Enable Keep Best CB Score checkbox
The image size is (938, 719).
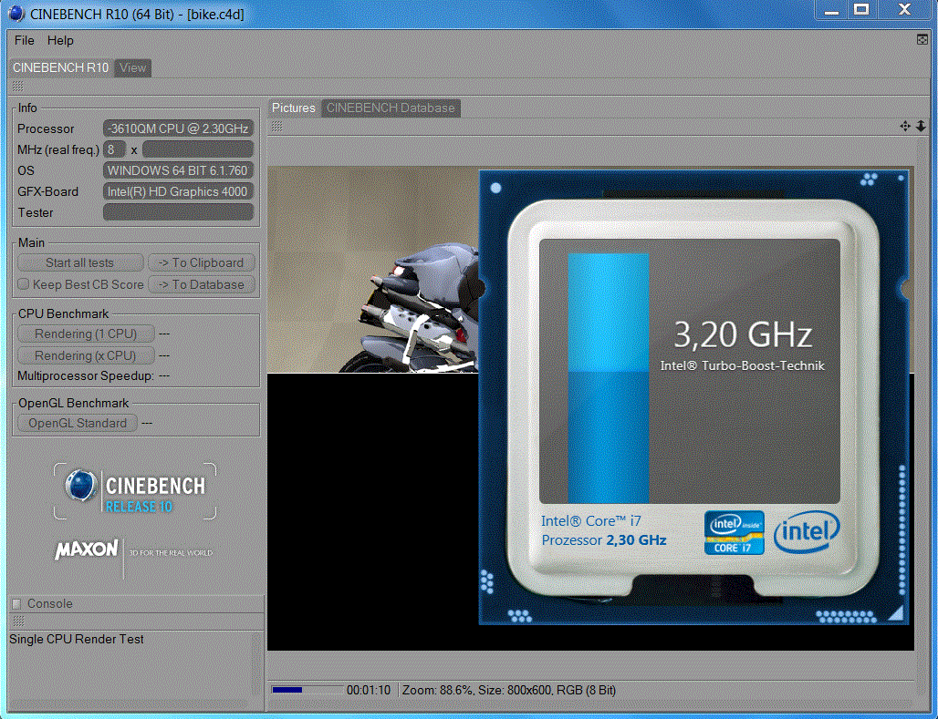24,284
